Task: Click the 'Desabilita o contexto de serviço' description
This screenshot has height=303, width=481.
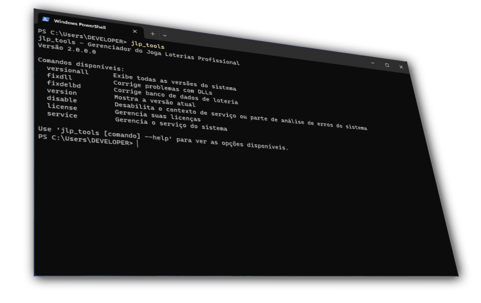Action: tap(241, 116)
